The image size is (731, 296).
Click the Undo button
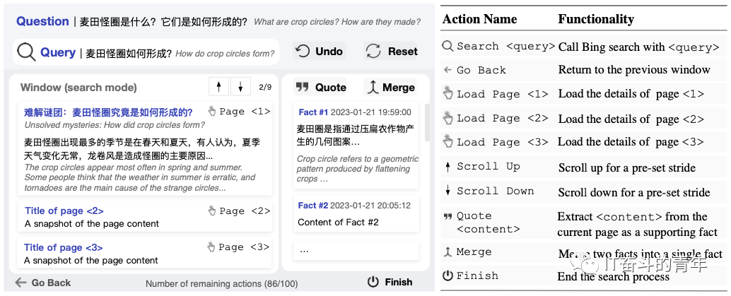click(x=320, y=52)
